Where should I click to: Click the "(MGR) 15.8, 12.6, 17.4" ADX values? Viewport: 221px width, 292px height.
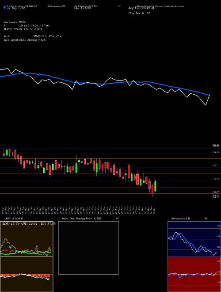[x=47, y=36]
